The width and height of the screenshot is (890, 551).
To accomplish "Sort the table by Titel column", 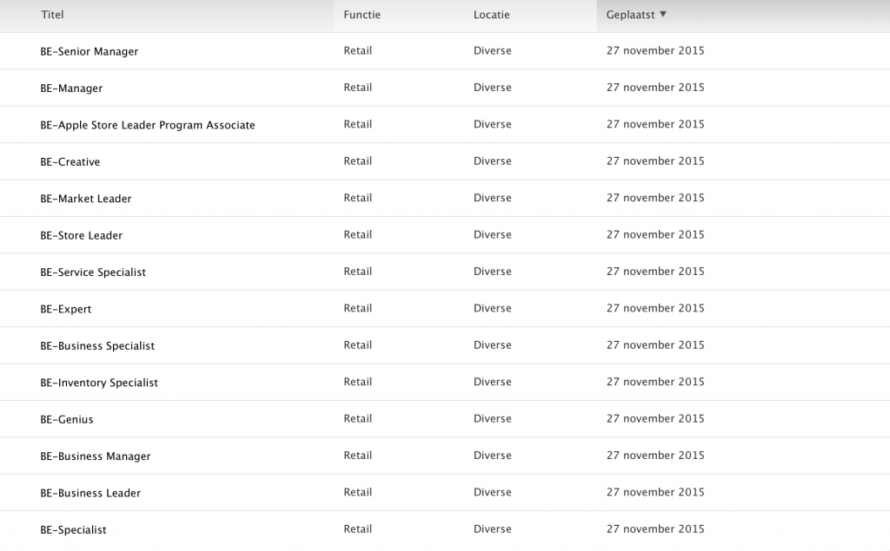I will coord(52,15).
